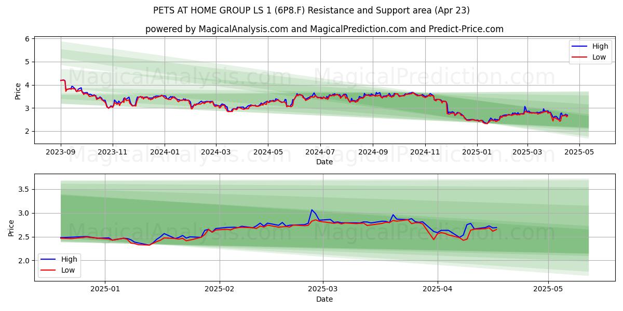Viewport: 623px width, 311px height.
Task: Click the '3.0' price tick on bottom chart
Action: tap(25, 214)
